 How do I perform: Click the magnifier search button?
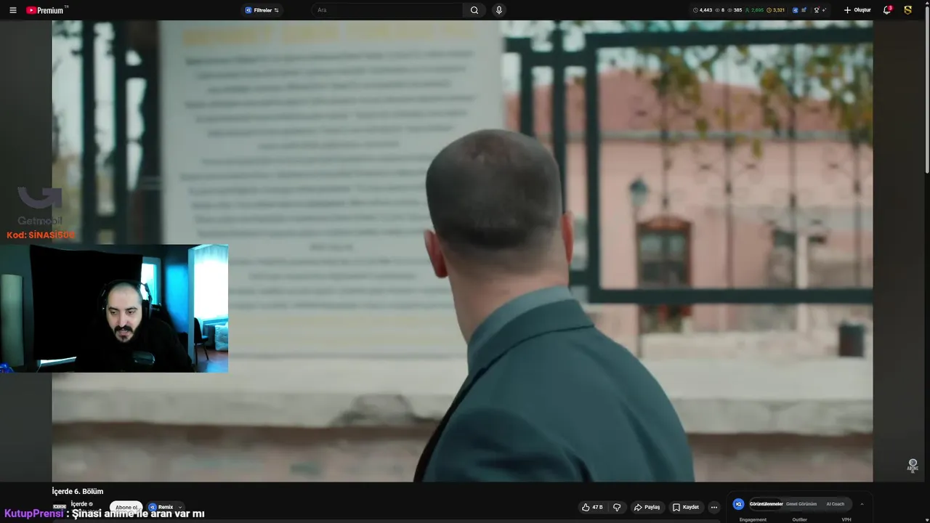(474, 10)
